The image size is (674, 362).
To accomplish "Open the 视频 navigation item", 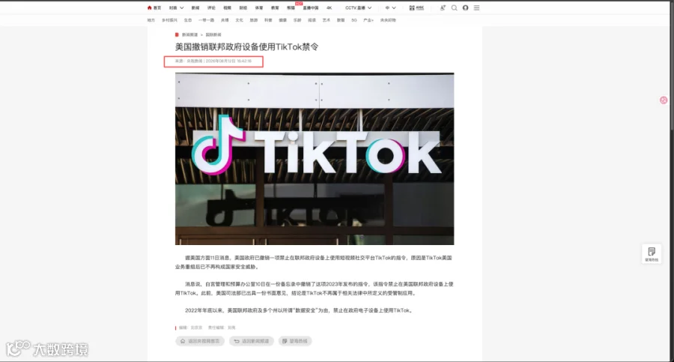I will [228, 7].
